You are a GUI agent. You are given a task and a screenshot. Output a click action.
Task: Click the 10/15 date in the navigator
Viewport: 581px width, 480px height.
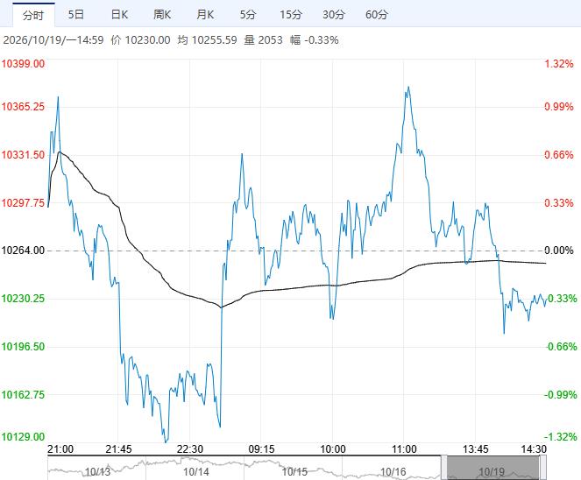point(294,472)
